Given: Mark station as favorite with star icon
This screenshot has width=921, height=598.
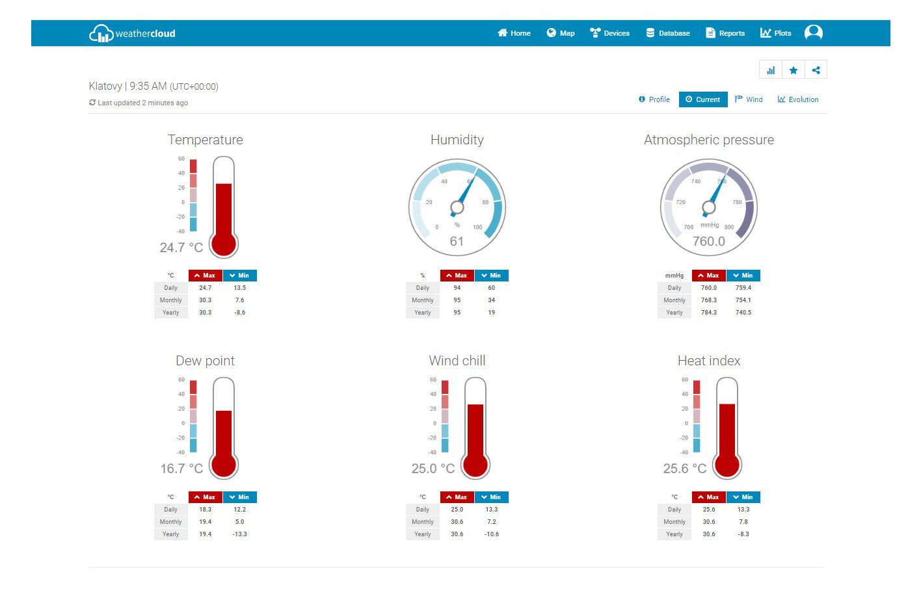Looking at the screenshot, I should tap(794, 70).
